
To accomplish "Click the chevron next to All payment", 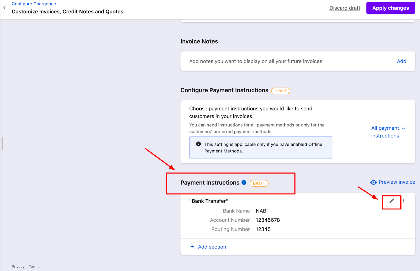I will [x=403, y=129].
